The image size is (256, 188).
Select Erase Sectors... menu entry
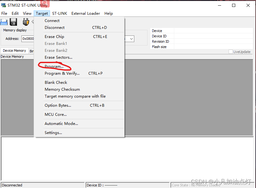tap(79, 57)
